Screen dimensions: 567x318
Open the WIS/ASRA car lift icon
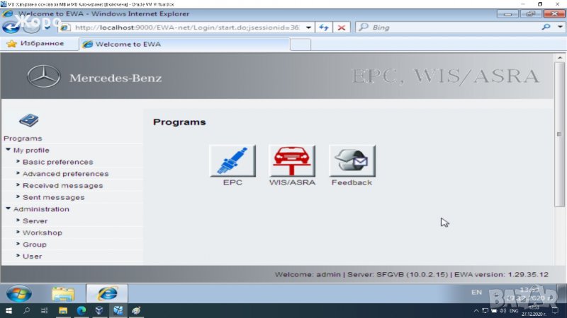[x=292, y=161]
